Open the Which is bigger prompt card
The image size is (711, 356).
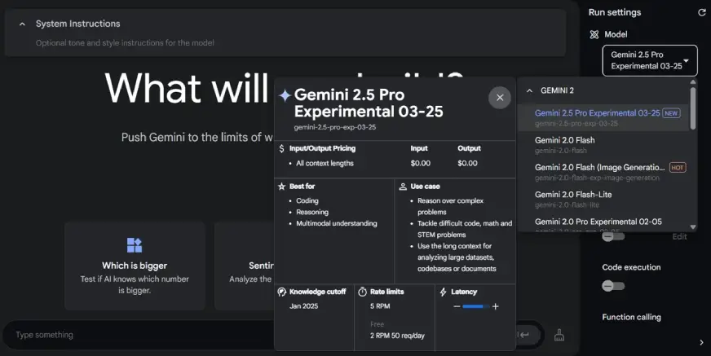click(x=135, y=266)
